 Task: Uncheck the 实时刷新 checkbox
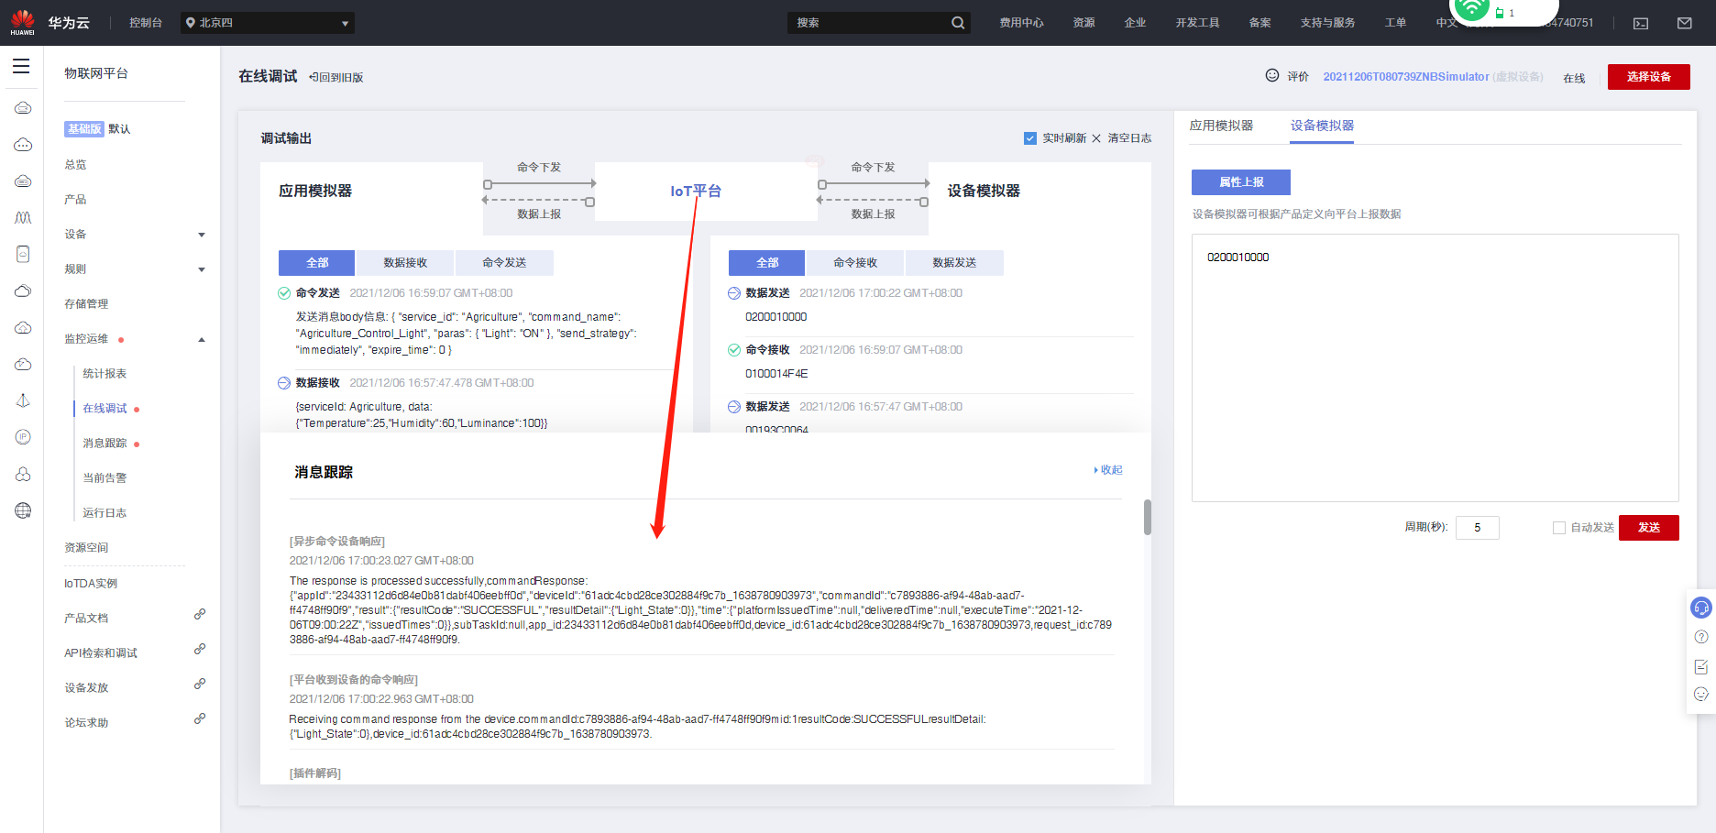click(1030, 138)
